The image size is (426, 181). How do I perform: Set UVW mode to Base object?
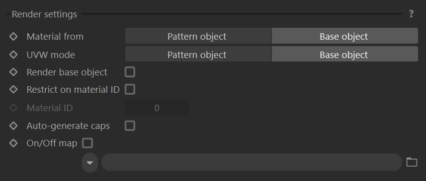point(344,55)
